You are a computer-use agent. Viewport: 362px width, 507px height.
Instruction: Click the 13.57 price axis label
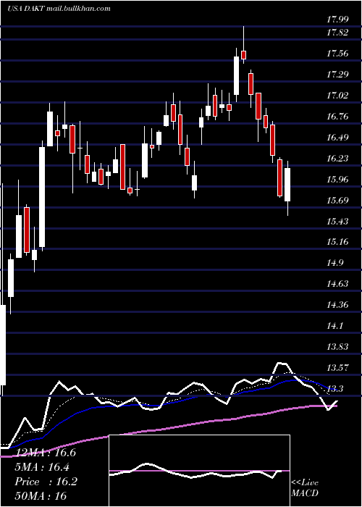(337, 368)
